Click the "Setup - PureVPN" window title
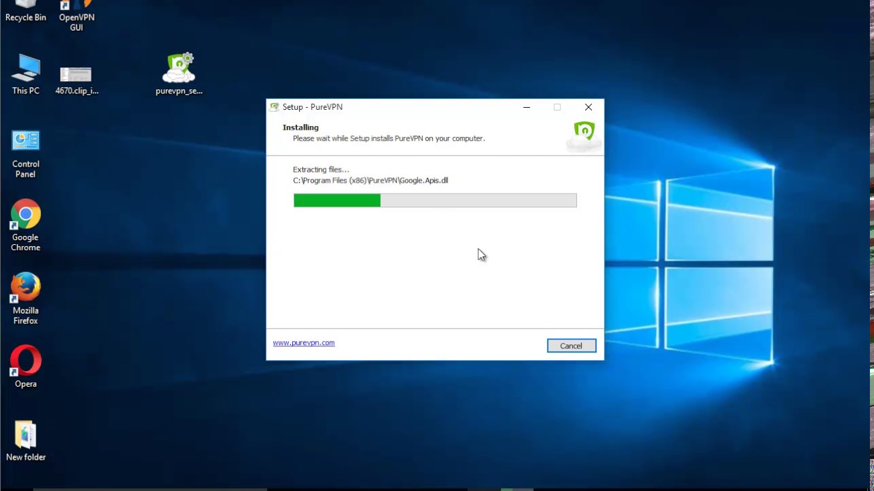This screenshot has height=491, width=874. coord(313,107)
